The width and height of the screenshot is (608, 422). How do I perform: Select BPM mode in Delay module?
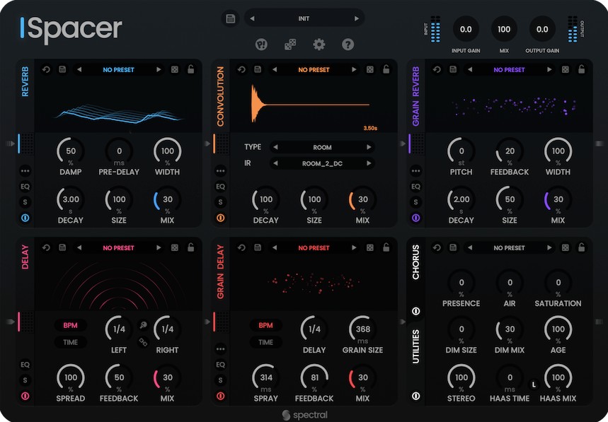(71, 325)
